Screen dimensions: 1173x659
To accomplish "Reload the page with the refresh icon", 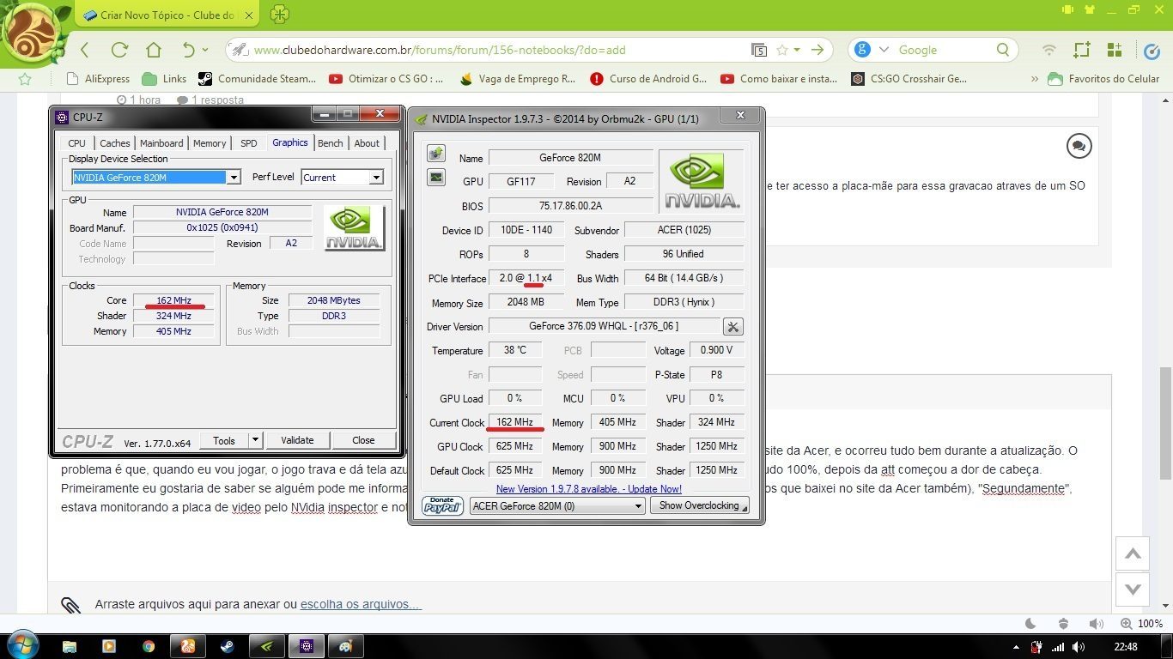I will [x=119, y=50].
